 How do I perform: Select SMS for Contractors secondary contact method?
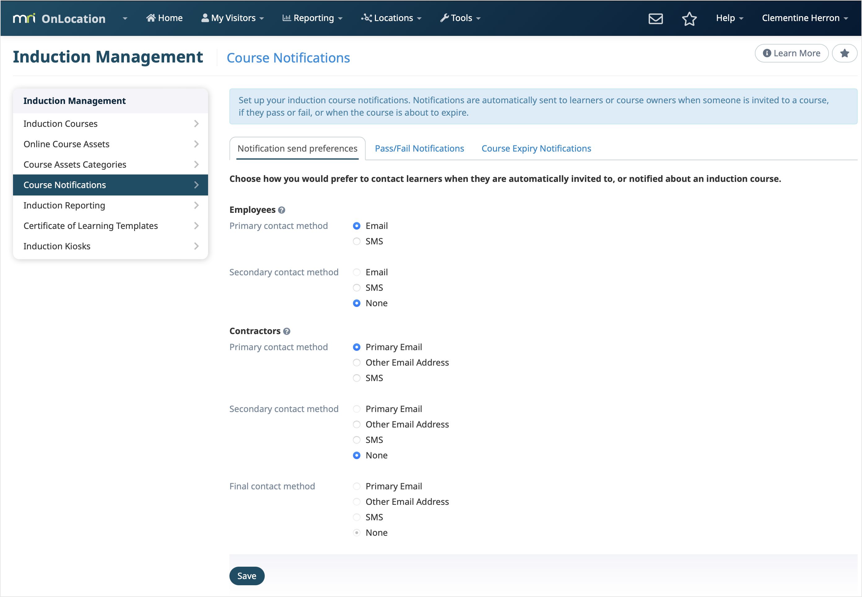tap(356, 440)
